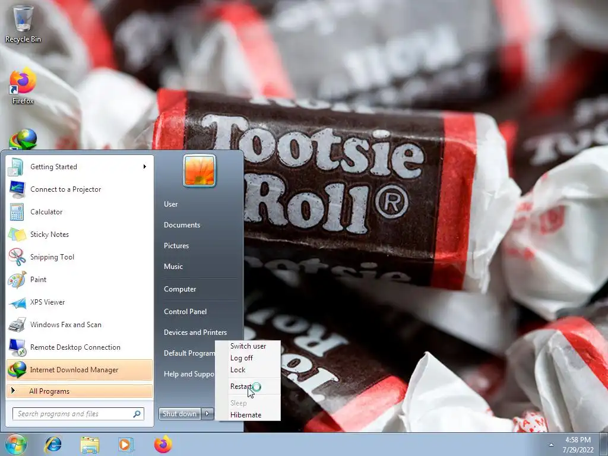
Task: Click the Internet Download Manager desktop icon
Action: click(x=23, y=140)
